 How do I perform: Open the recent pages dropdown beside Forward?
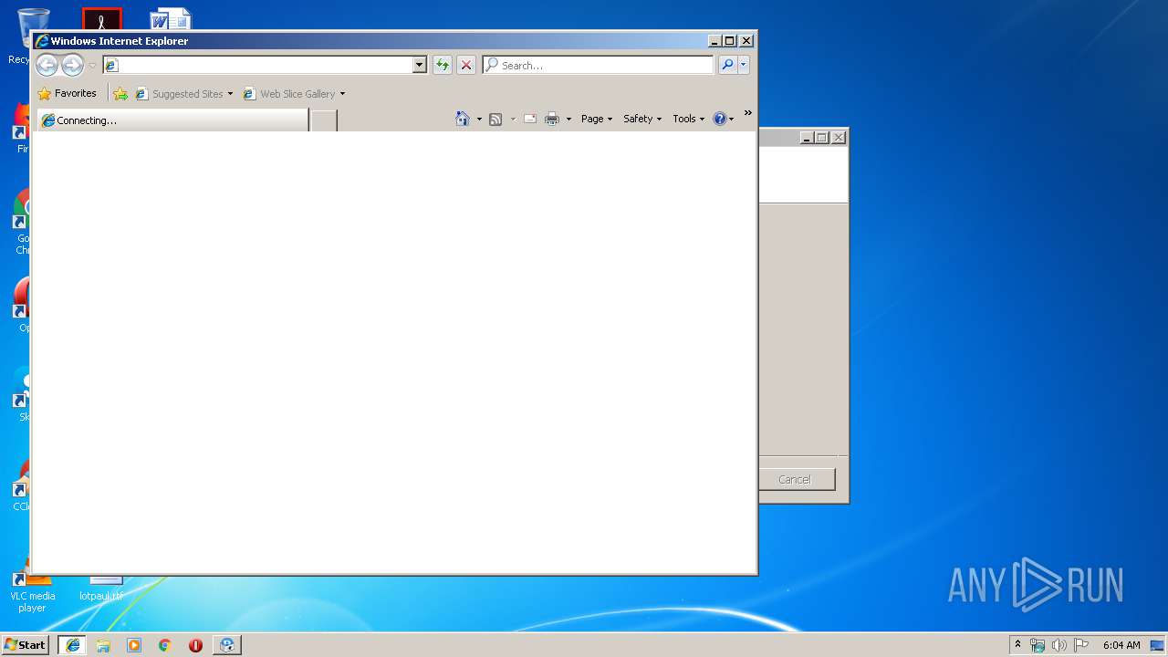tap(92, 66)
